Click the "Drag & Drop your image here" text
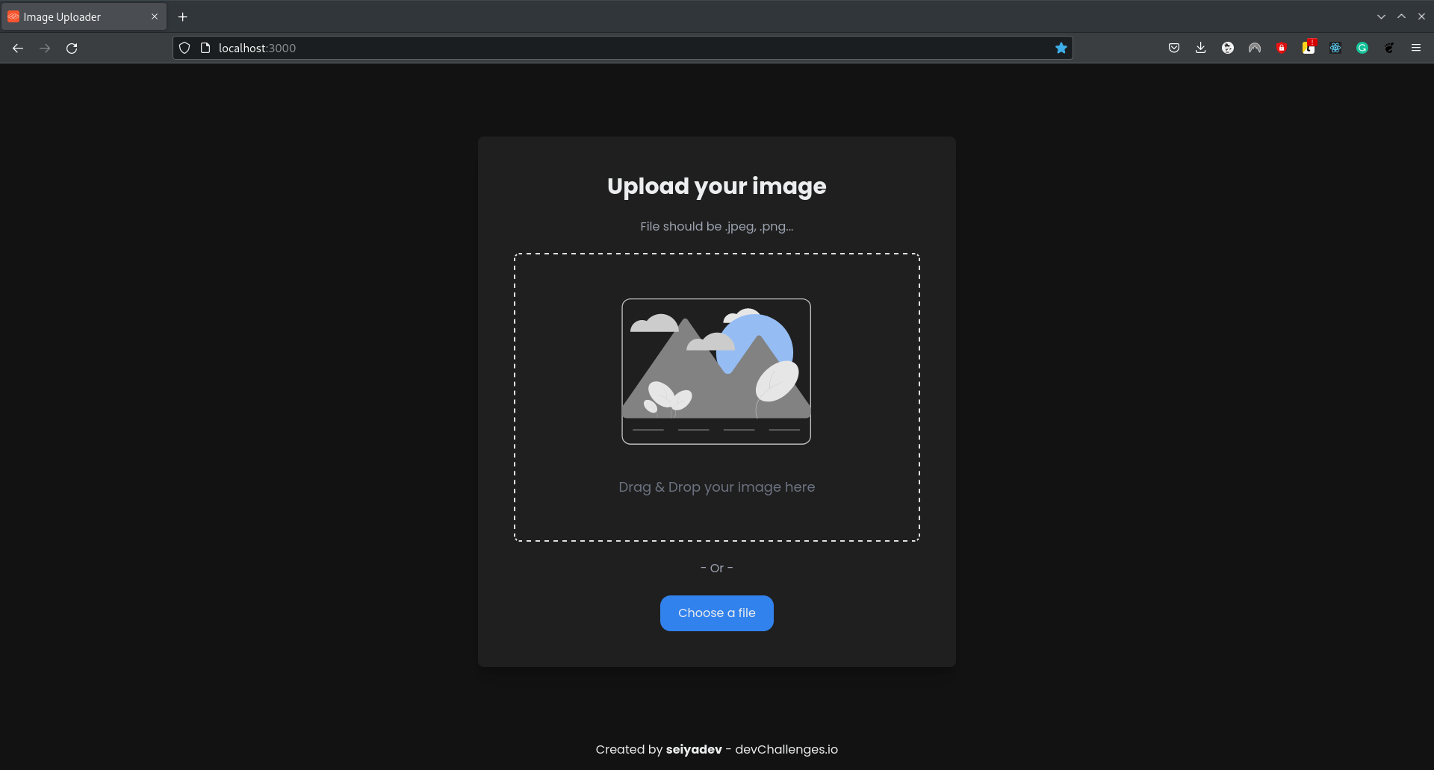 point(717,487)
